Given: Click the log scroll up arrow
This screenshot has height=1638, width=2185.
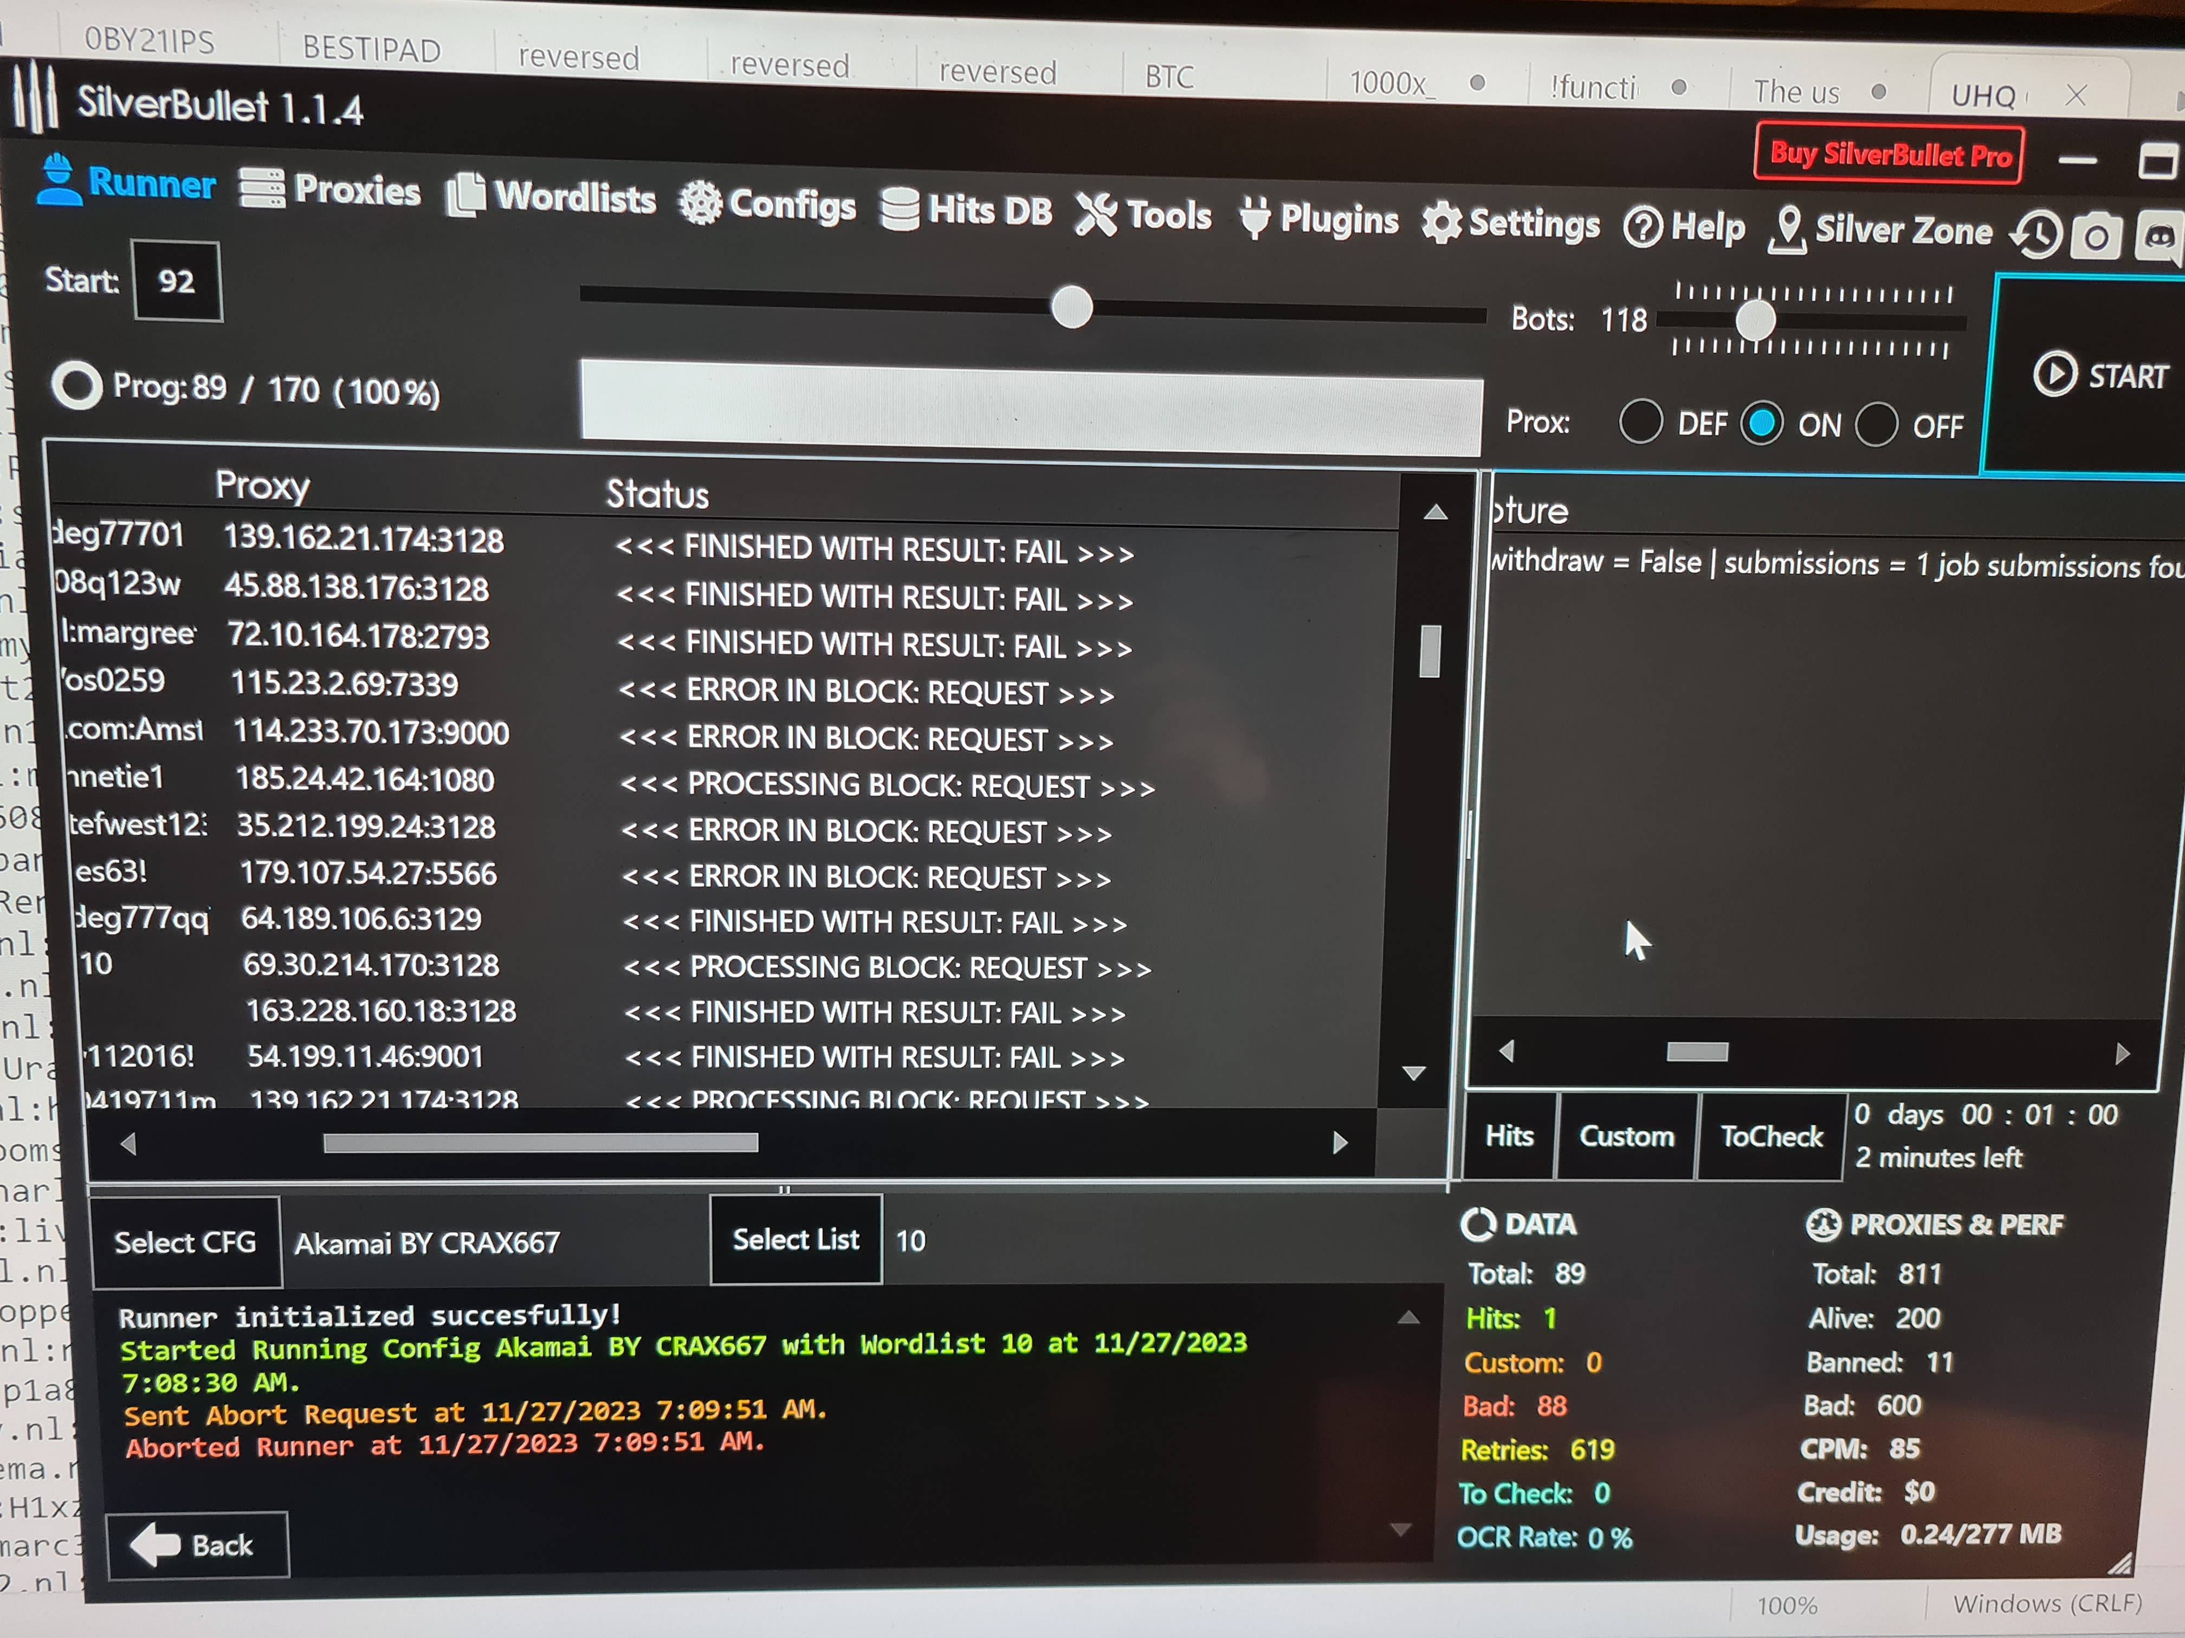Looking at the screenshot, I should (1407, 1318).
